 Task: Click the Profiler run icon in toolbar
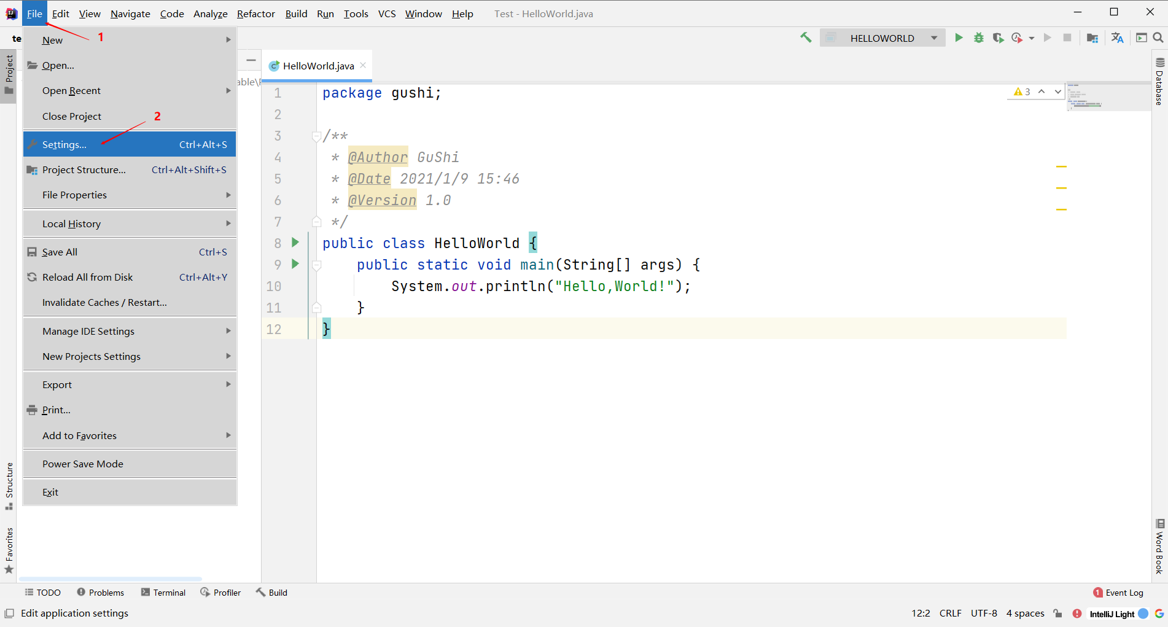(1017, 37)
